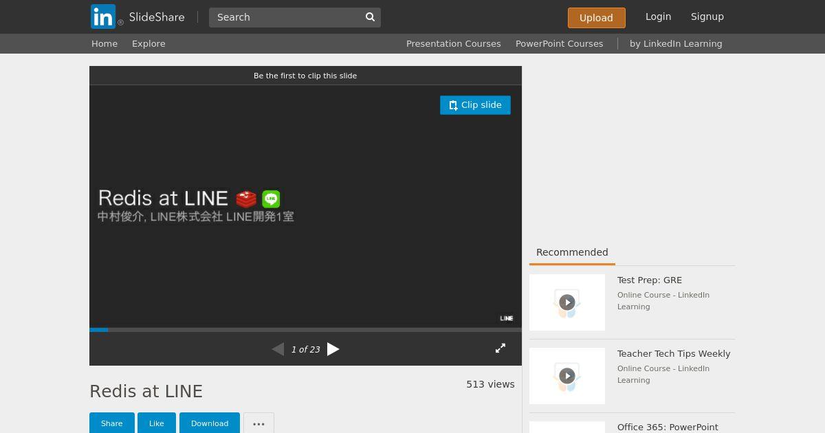The width and height of the screenshot is (825, 433).
Task: Open the Login link
Action: (658, 16)
